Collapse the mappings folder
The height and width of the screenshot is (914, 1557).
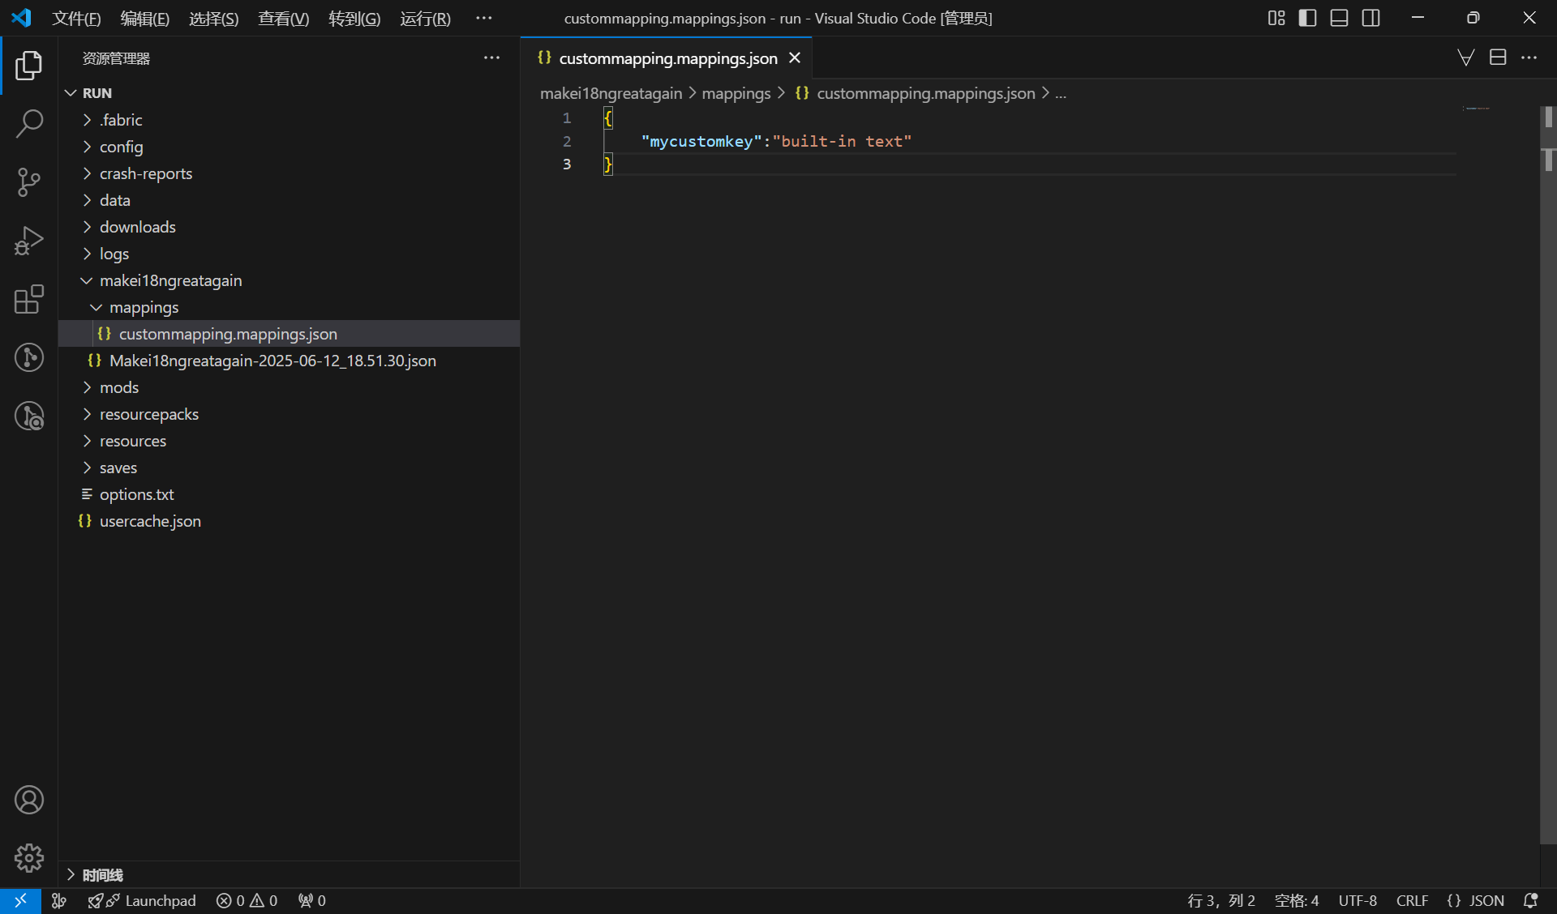tap(289, 307)
